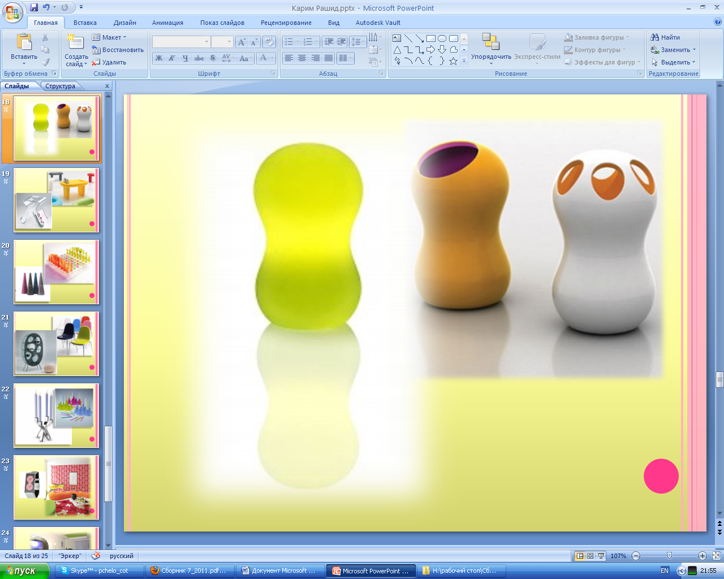Save presentation via quick access toolbar
Viewport: 724px width, 579px height.
(34, 7)
